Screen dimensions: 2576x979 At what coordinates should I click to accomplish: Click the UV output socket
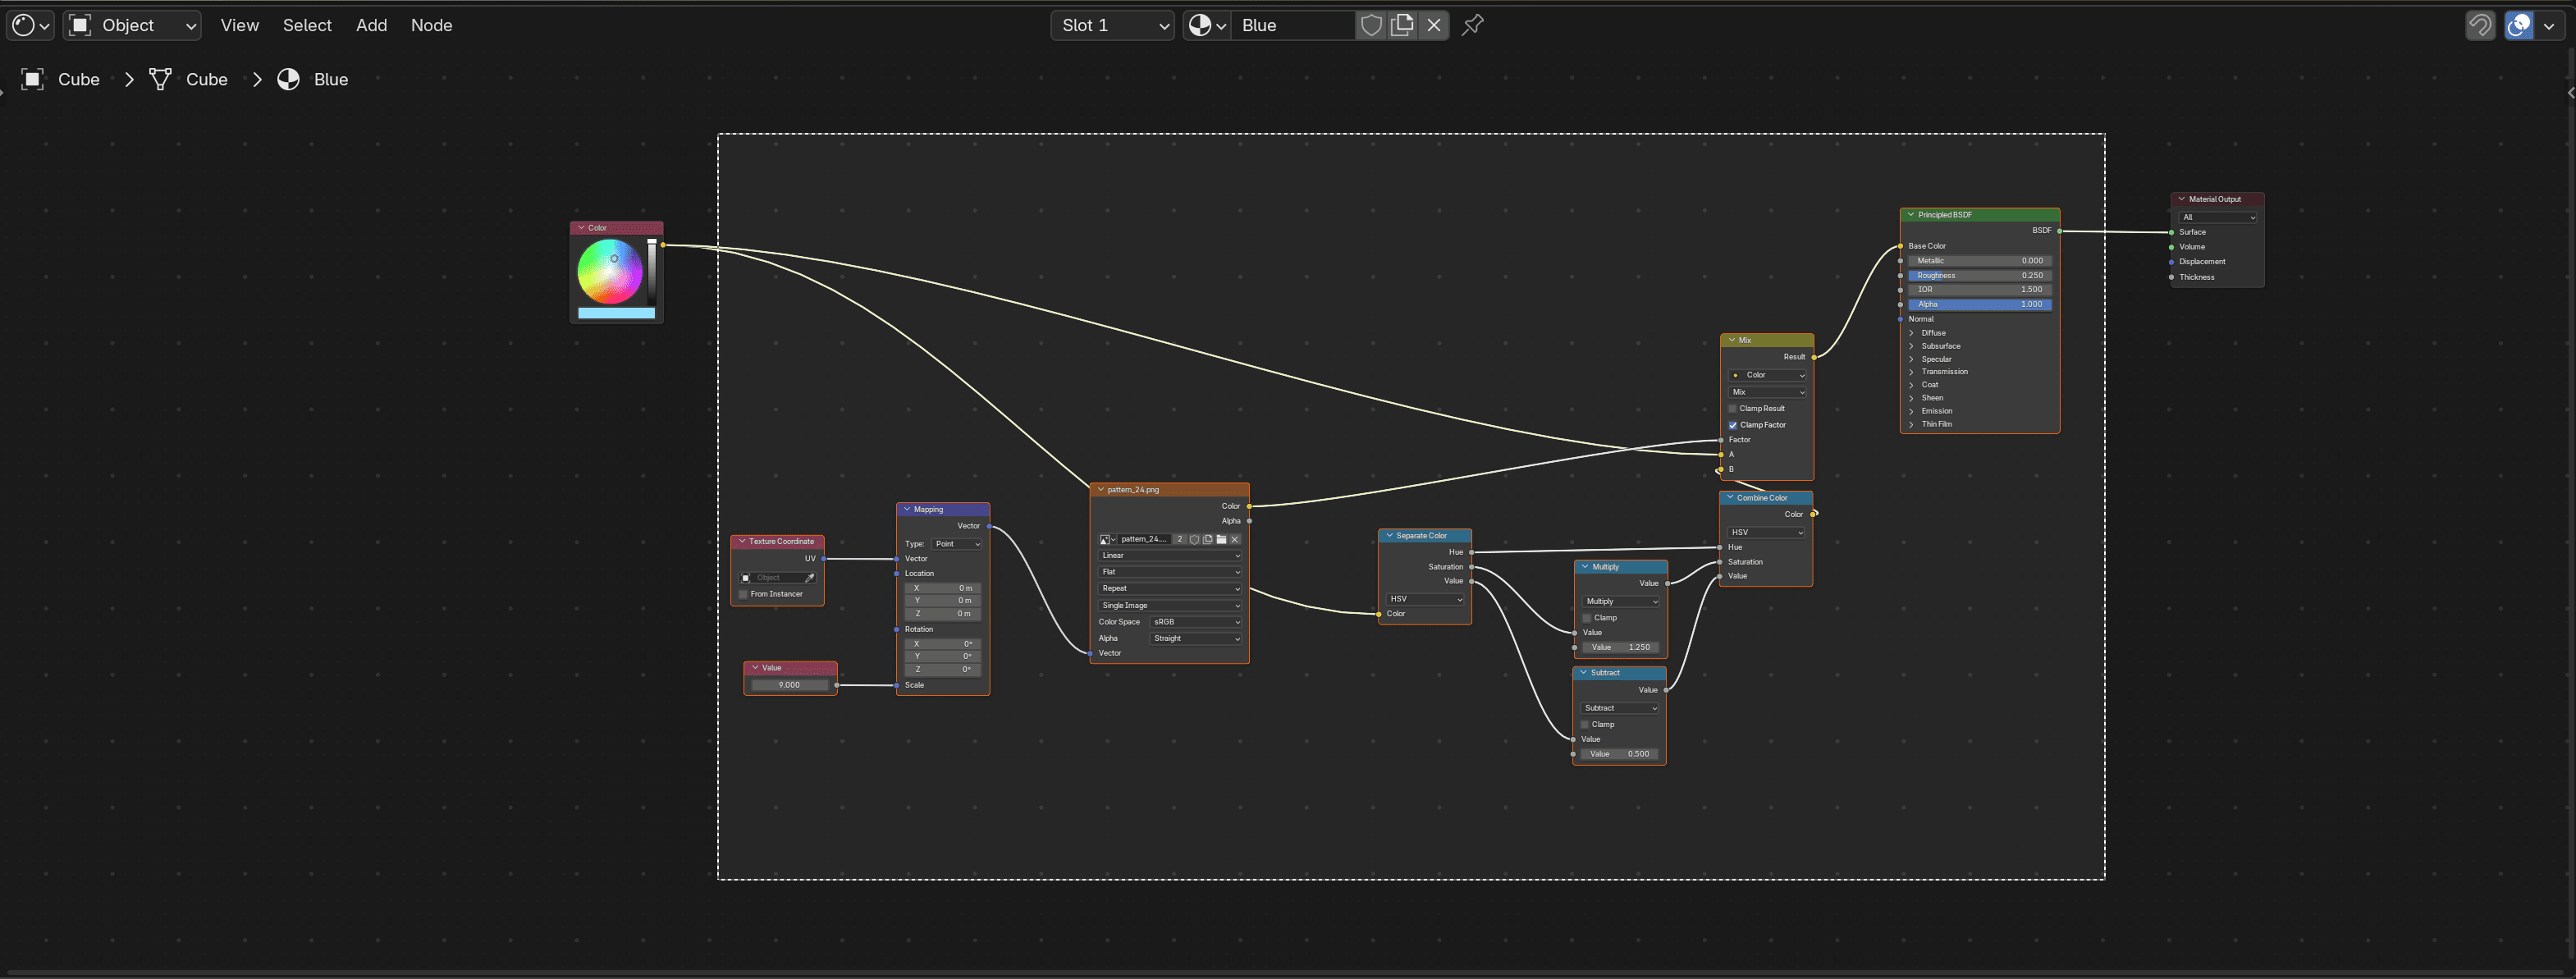tap(823, 559)
